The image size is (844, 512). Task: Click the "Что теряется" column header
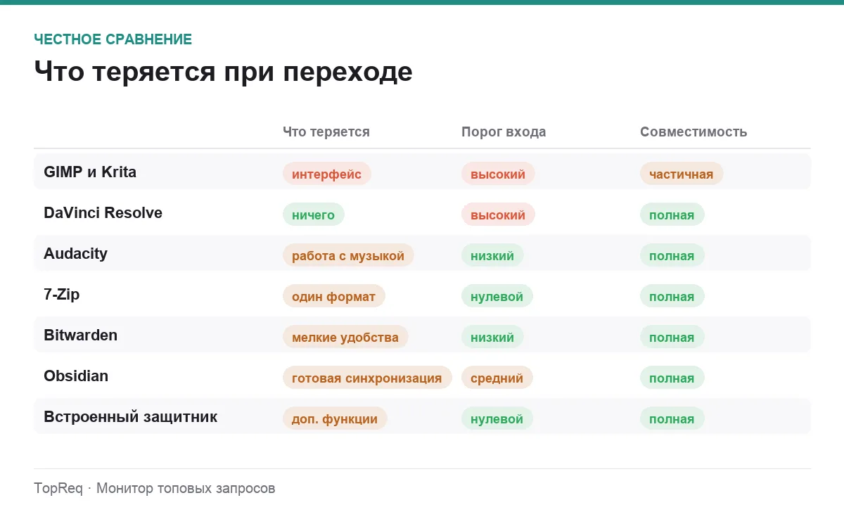tap(326, 132)
